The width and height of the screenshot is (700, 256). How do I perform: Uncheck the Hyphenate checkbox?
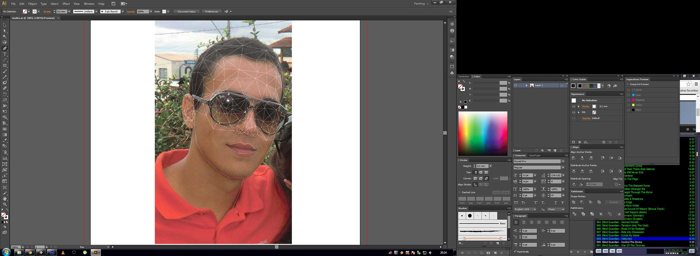tap(515, 252)
